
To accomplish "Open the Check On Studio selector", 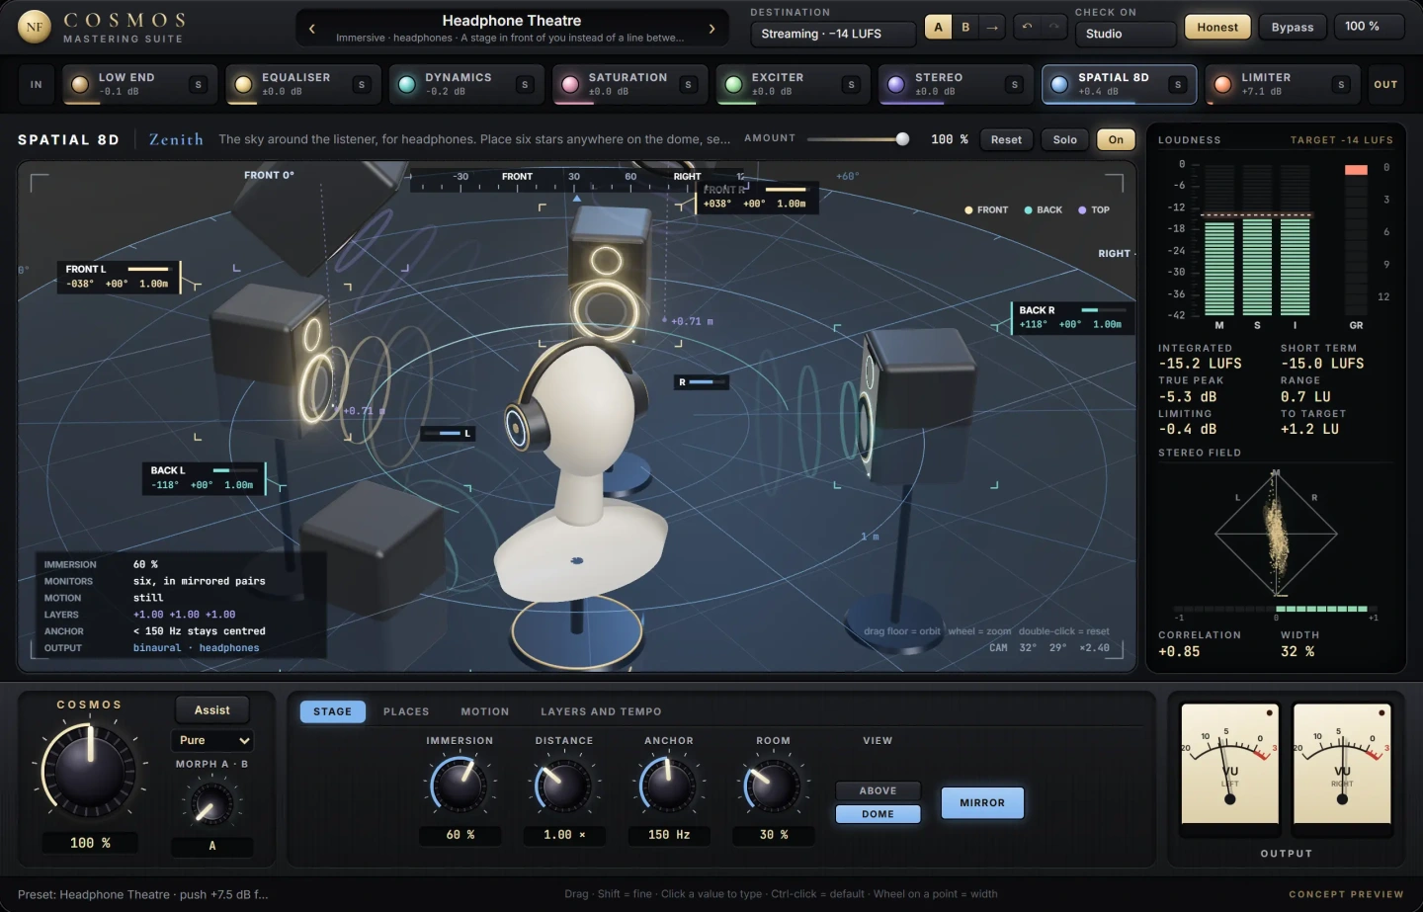I will tap(1125, 34).
